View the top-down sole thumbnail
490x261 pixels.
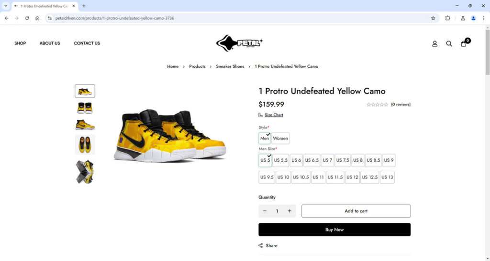[x=85, y=145]
